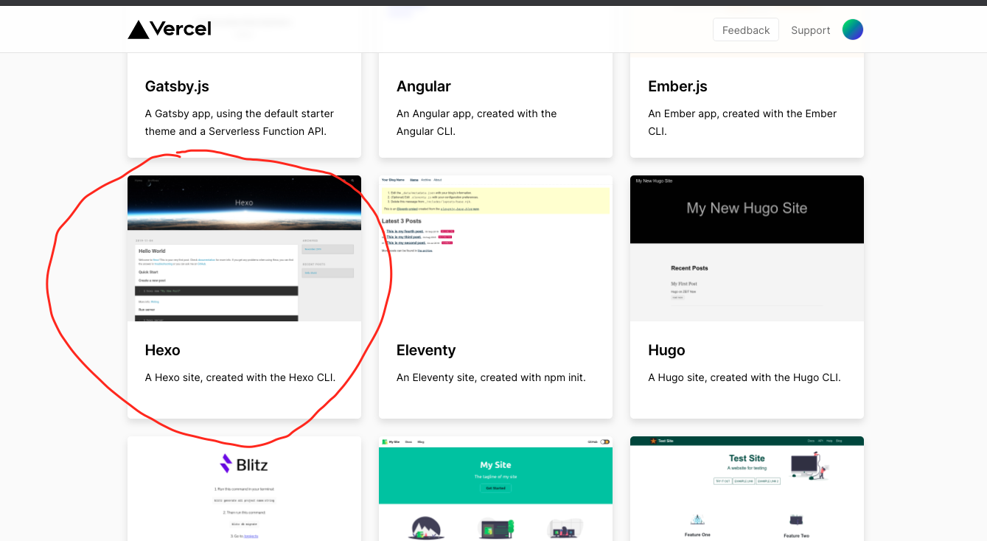The width and height of the screenshot is (987, 541).
Task: Open the Eleventy template preview thumbnail
Action: [495, 248]
